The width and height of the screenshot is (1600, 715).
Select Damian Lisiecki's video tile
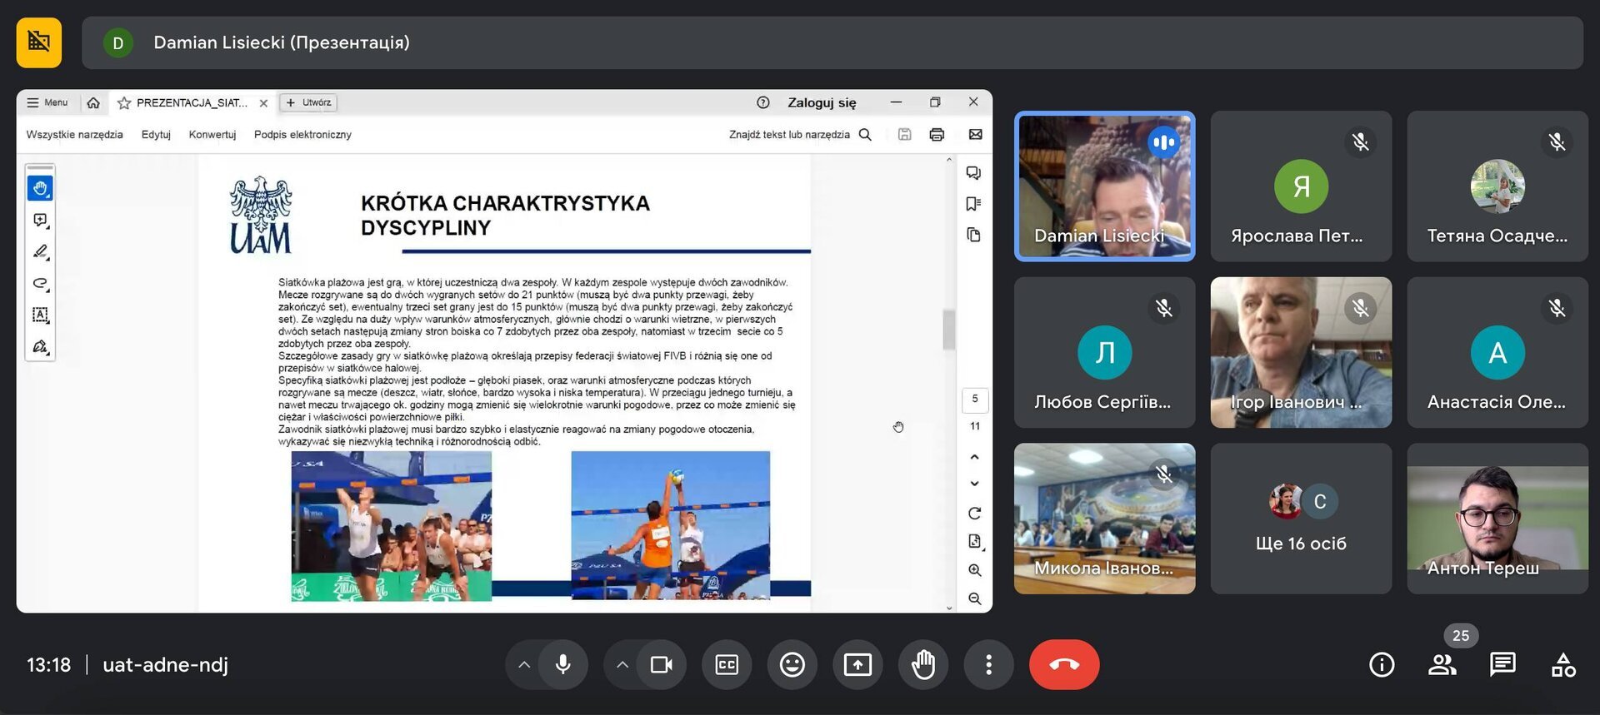pyautogui.click(x=1104, y=186)
